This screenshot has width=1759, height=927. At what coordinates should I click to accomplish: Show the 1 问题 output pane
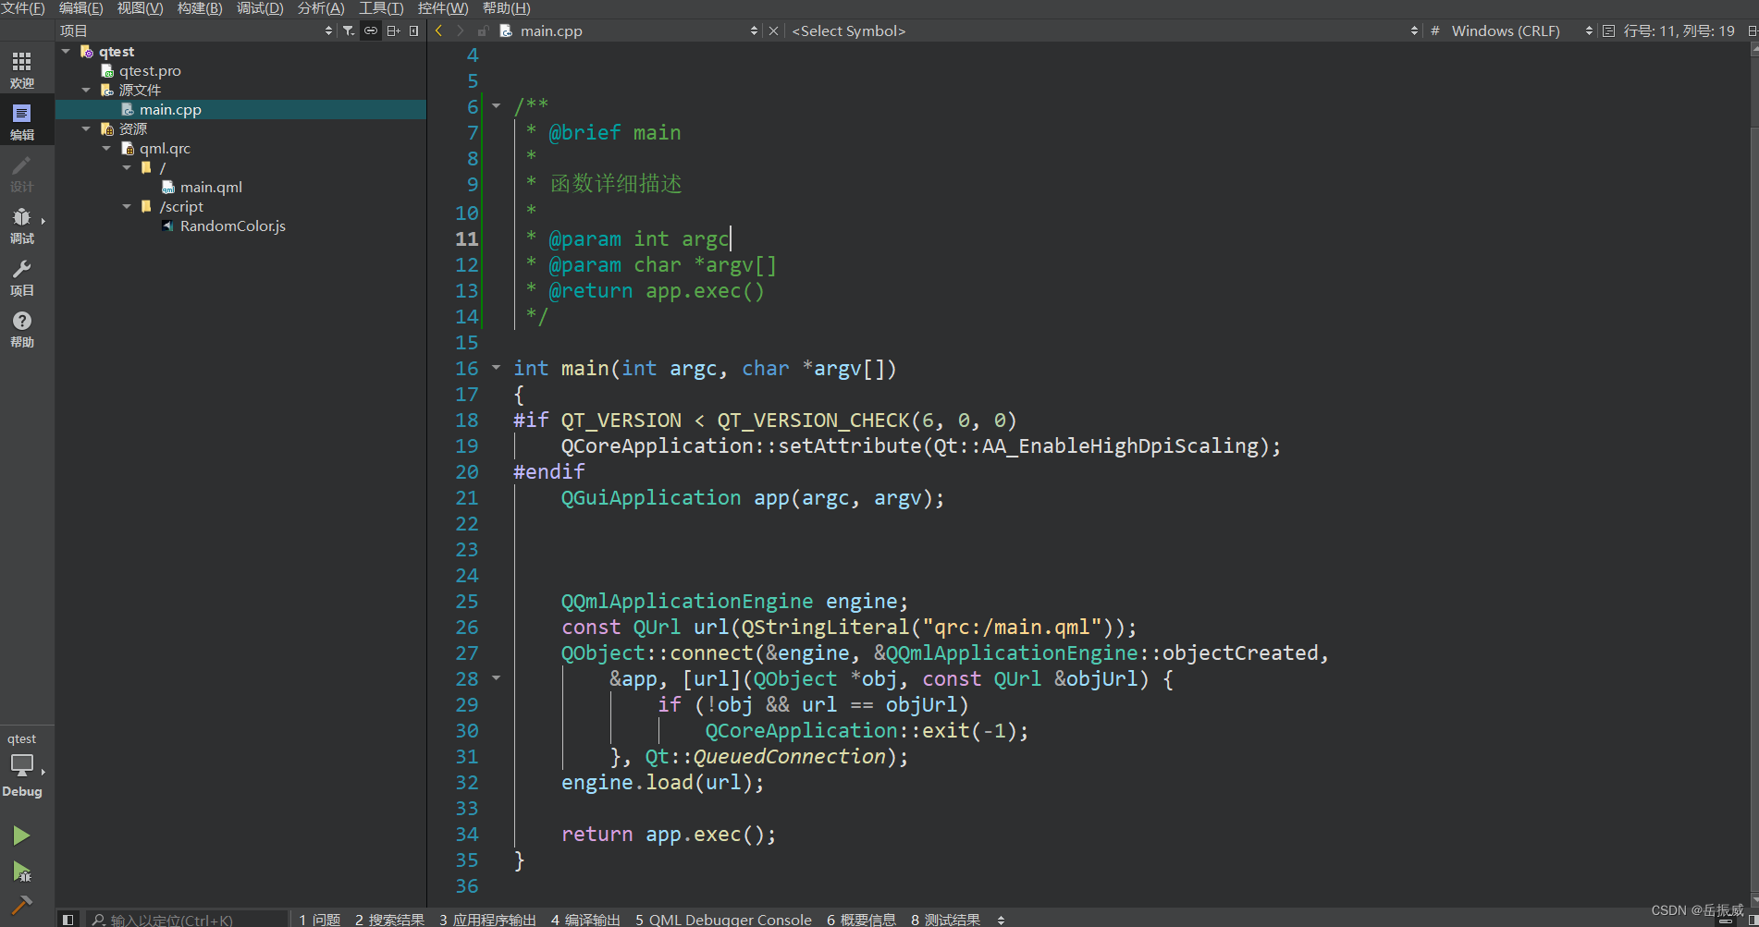(320, 920)
